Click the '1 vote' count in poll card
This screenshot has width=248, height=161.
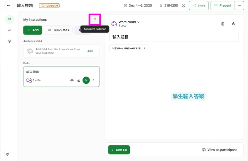37,80
